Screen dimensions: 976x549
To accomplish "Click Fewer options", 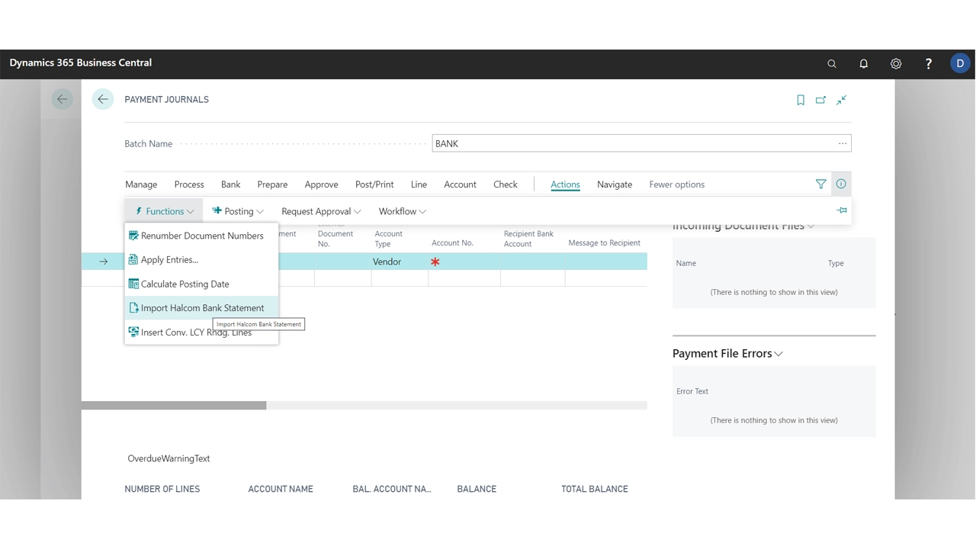I will [x=677, y=185].
